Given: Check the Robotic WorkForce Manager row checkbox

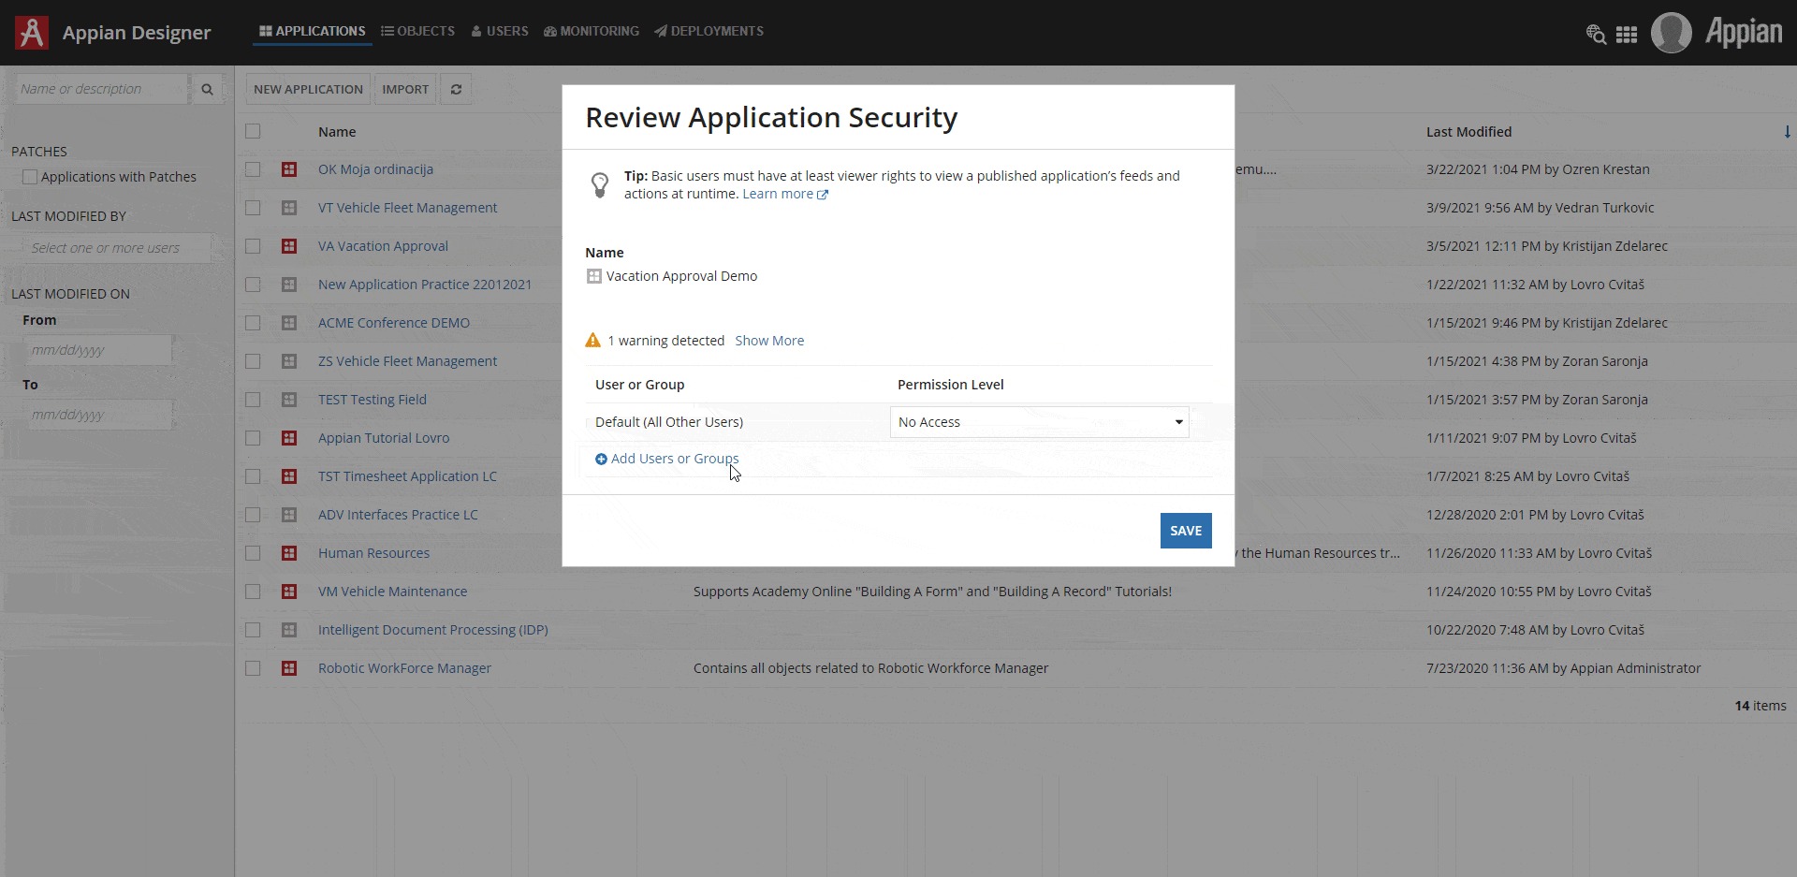Looking at the screenshot, I should pyautogui.click(x=253, y=668).
